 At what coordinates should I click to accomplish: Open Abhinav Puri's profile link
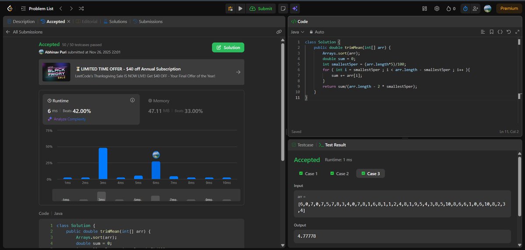click(x=56, y=52)
